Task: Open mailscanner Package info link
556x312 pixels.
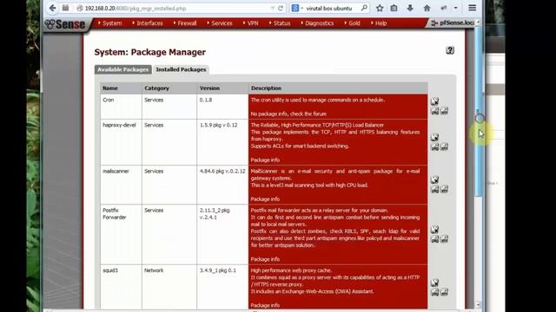Action: coord(265,199)
